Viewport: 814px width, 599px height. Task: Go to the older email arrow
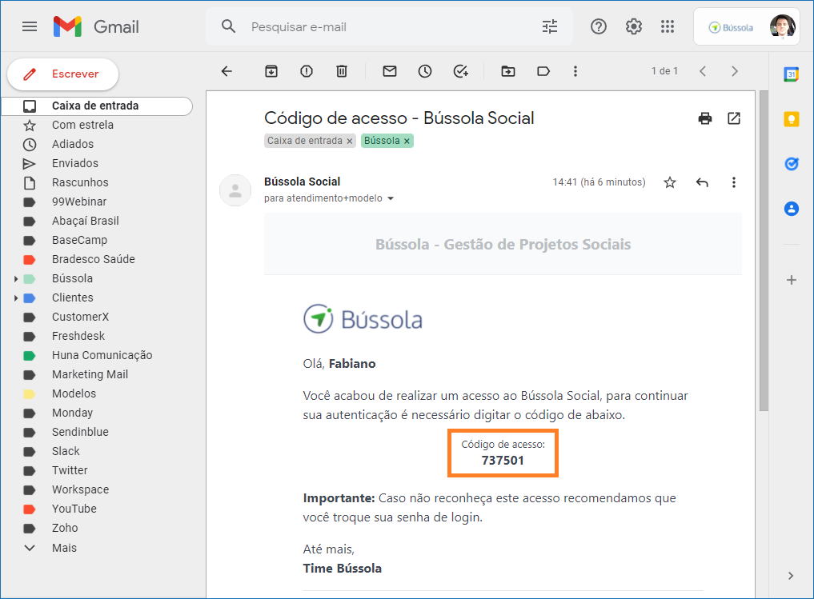pos(735,71)
